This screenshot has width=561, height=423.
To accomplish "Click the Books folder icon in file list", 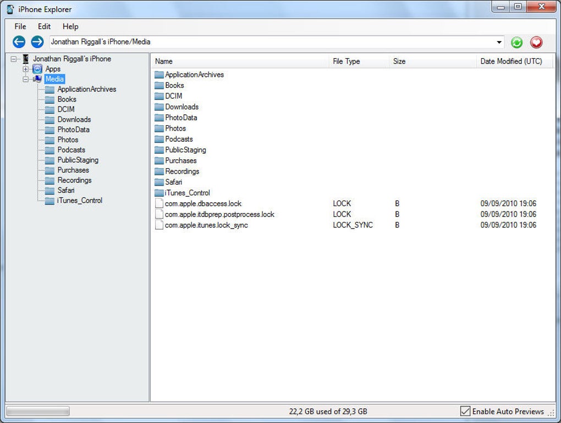I will (159, 85).
